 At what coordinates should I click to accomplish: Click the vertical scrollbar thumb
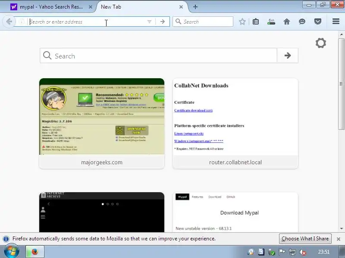(x=341, y=84)
